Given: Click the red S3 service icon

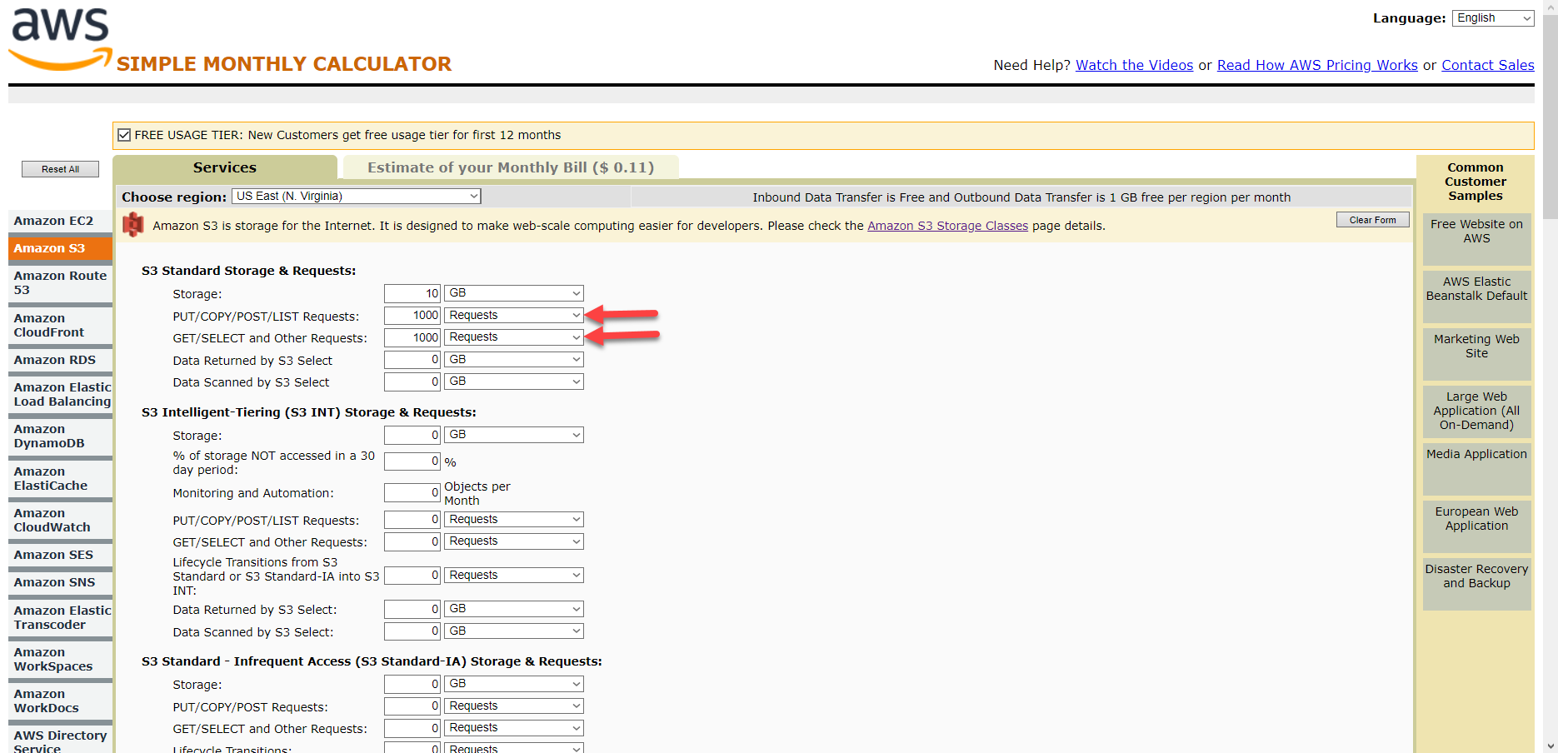Looking at the screenshot, I should point(133,225).
